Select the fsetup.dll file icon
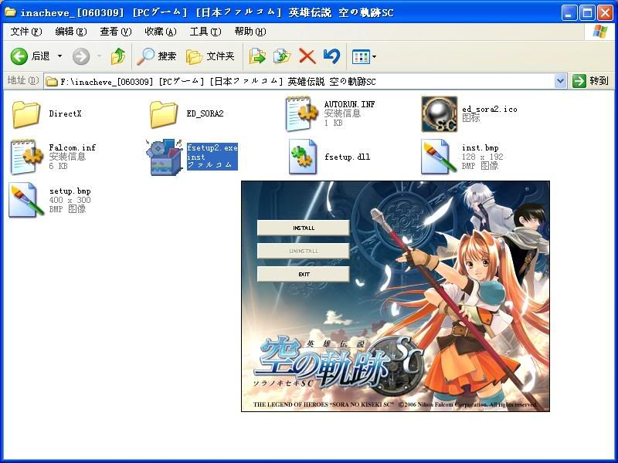The width and height of the screenshot is (618, 463). click(x=302, y=157)
